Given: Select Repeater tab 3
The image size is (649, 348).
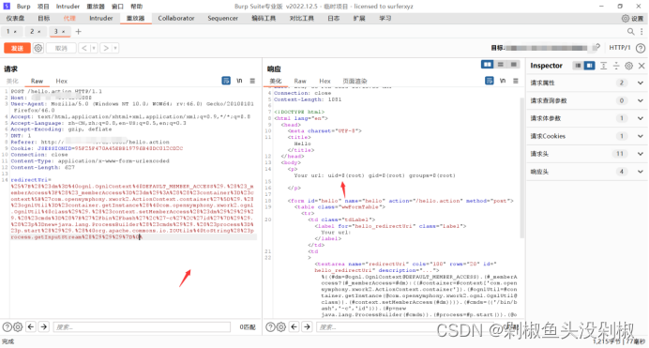Looking at the screenshot, I should (x=59, y=32).
